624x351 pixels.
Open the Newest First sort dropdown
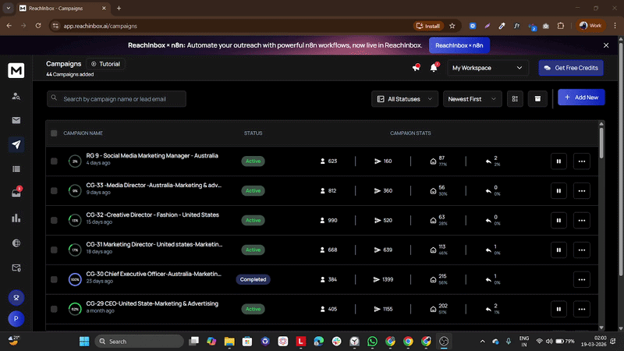(472, 99)
